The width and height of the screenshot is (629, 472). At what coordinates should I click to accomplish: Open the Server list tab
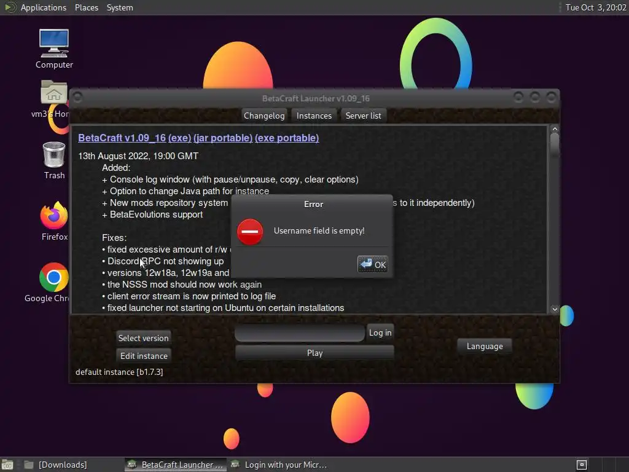click(363, 116)
